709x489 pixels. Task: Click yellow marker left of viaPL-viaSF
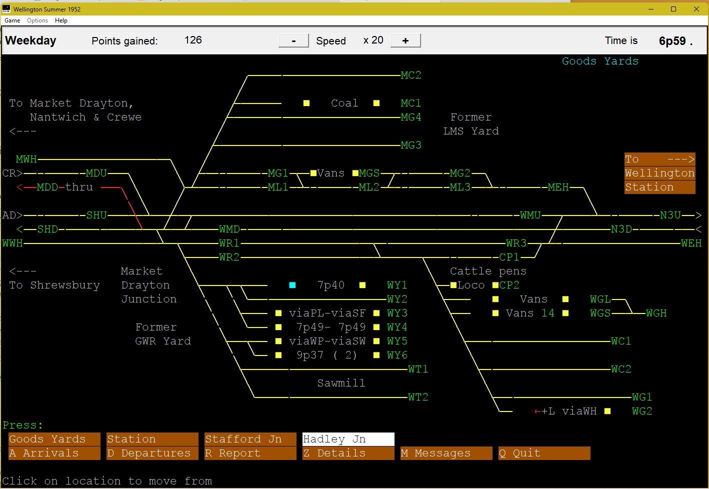tap(278, 313)
